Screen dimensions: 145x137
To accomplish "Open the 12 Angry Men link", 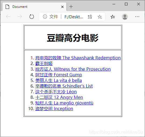I will [x=59, y=97].
